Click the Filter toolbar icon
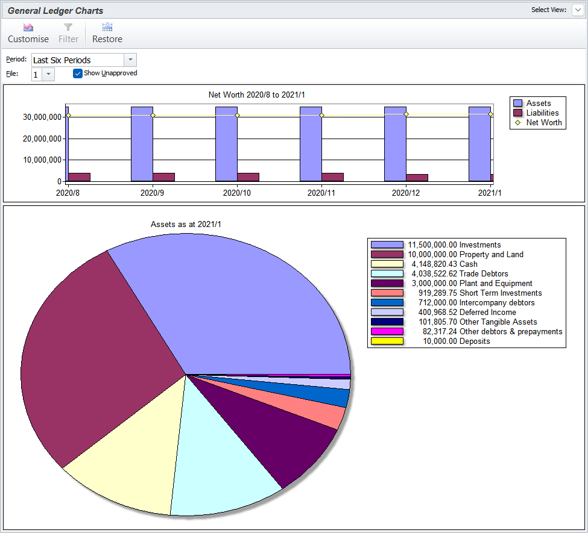Screen dimensions: 588x533 68,32
